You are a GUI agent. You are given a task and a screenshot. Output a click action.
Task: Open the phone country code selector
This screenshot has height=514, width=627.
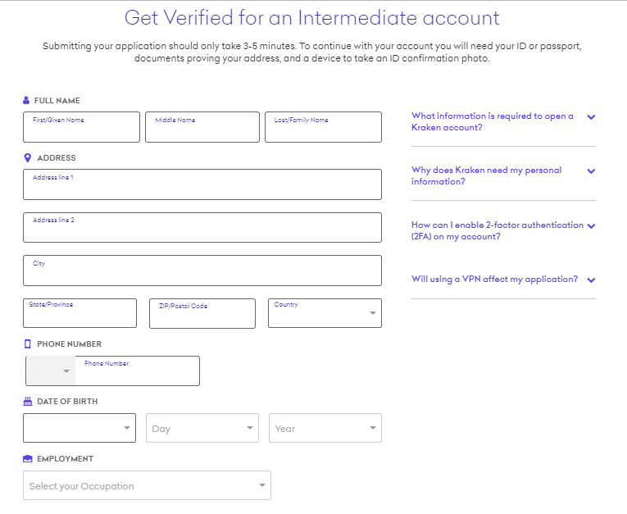pyautogui.click(x=51, y=371)
